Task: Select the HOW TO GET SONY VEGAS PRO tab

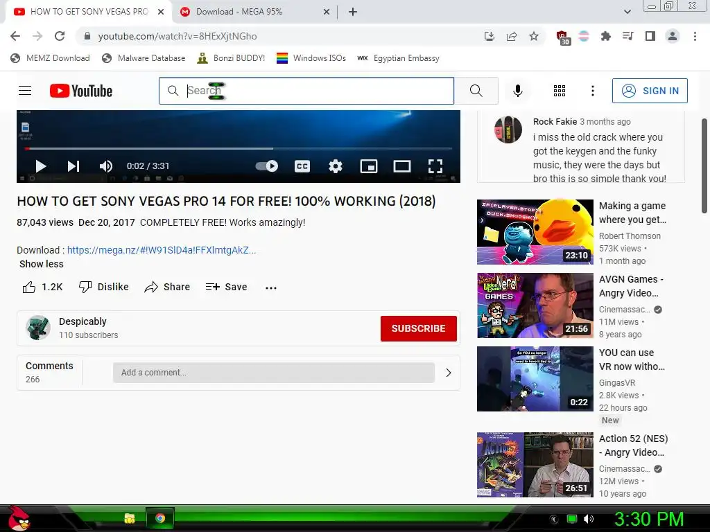Action: click(89, 12)
